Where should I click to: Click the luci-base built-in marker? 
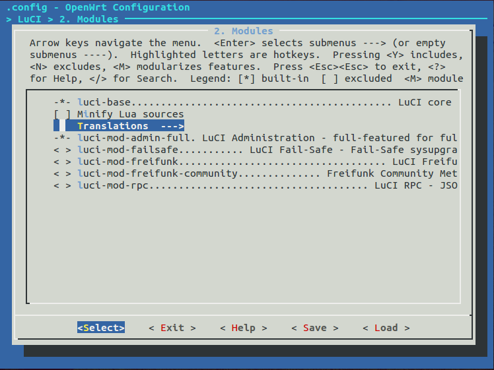62,102
